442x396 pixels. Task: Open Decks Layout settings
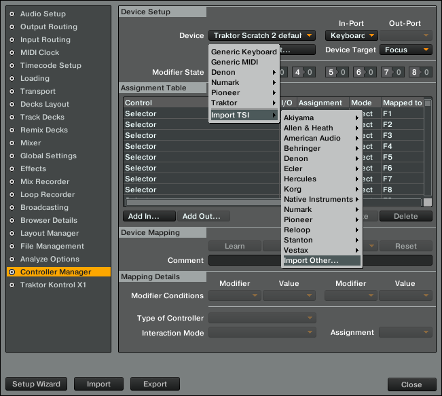45,105
